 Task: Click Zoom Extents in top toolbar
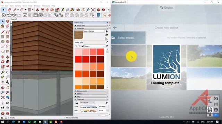pyautogui.click(x=93, y=10)
